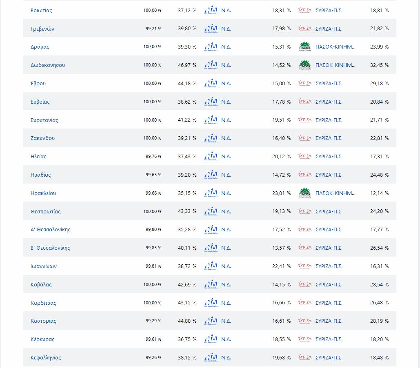
Task: Click ΣΥΡΙΖΑ-Π.Σ. party name in the Κέρκυρας row
Action: click(x=329, y=339)
